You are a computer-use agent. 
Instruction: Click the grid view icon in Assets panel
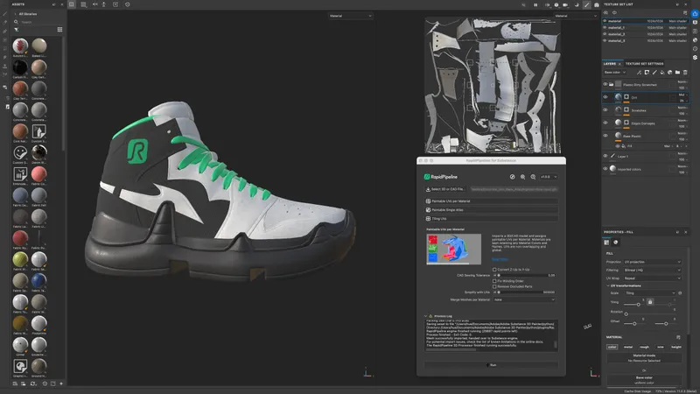59,29
